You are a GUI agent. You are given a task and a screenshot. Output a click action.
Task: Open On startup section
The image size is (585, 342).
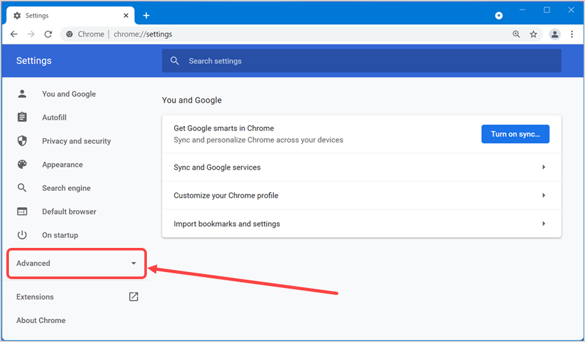tap(60, 235)
